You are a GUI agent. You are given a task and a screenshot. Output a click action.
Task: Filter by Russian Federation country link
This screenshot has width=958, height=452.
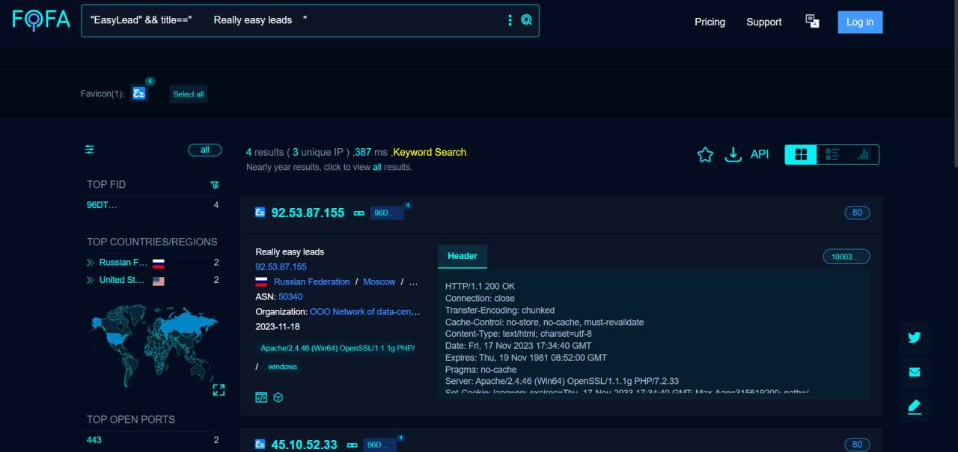coord(311,282)
